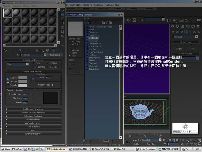202x152 pixels.
Task: Click the Put to Library icon
Action: tap(37, 50)
